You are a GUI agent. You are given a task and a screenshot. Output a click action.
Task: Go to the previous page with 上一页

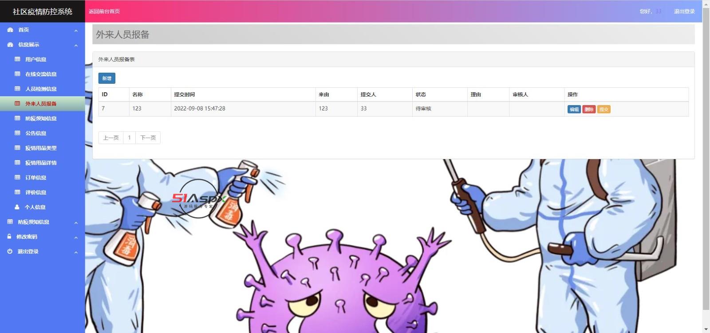111,137
